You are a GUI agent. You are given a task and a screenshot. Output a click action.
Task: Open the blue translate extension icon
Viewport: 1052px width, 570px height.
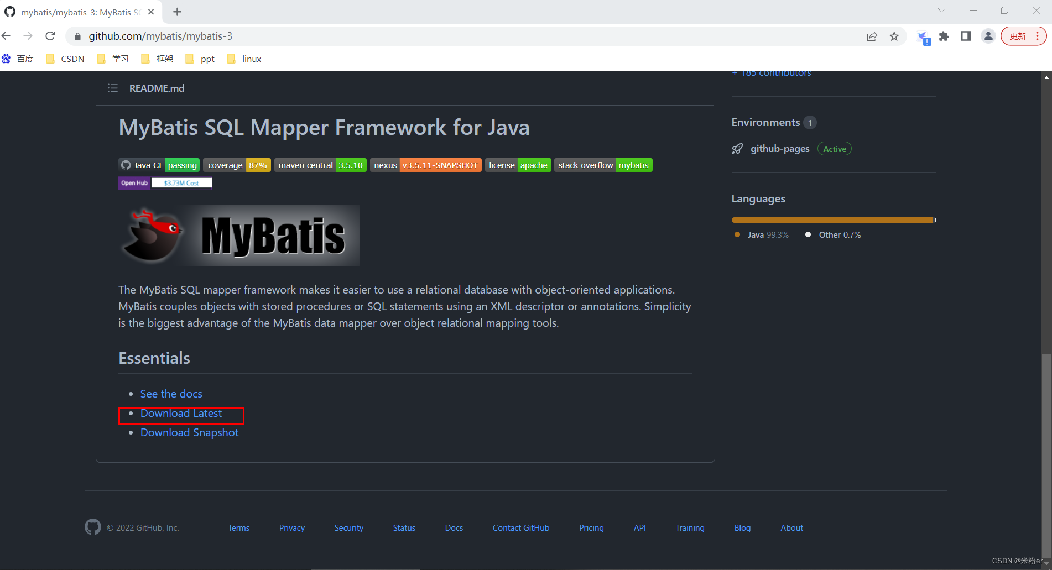click(923, 37)
